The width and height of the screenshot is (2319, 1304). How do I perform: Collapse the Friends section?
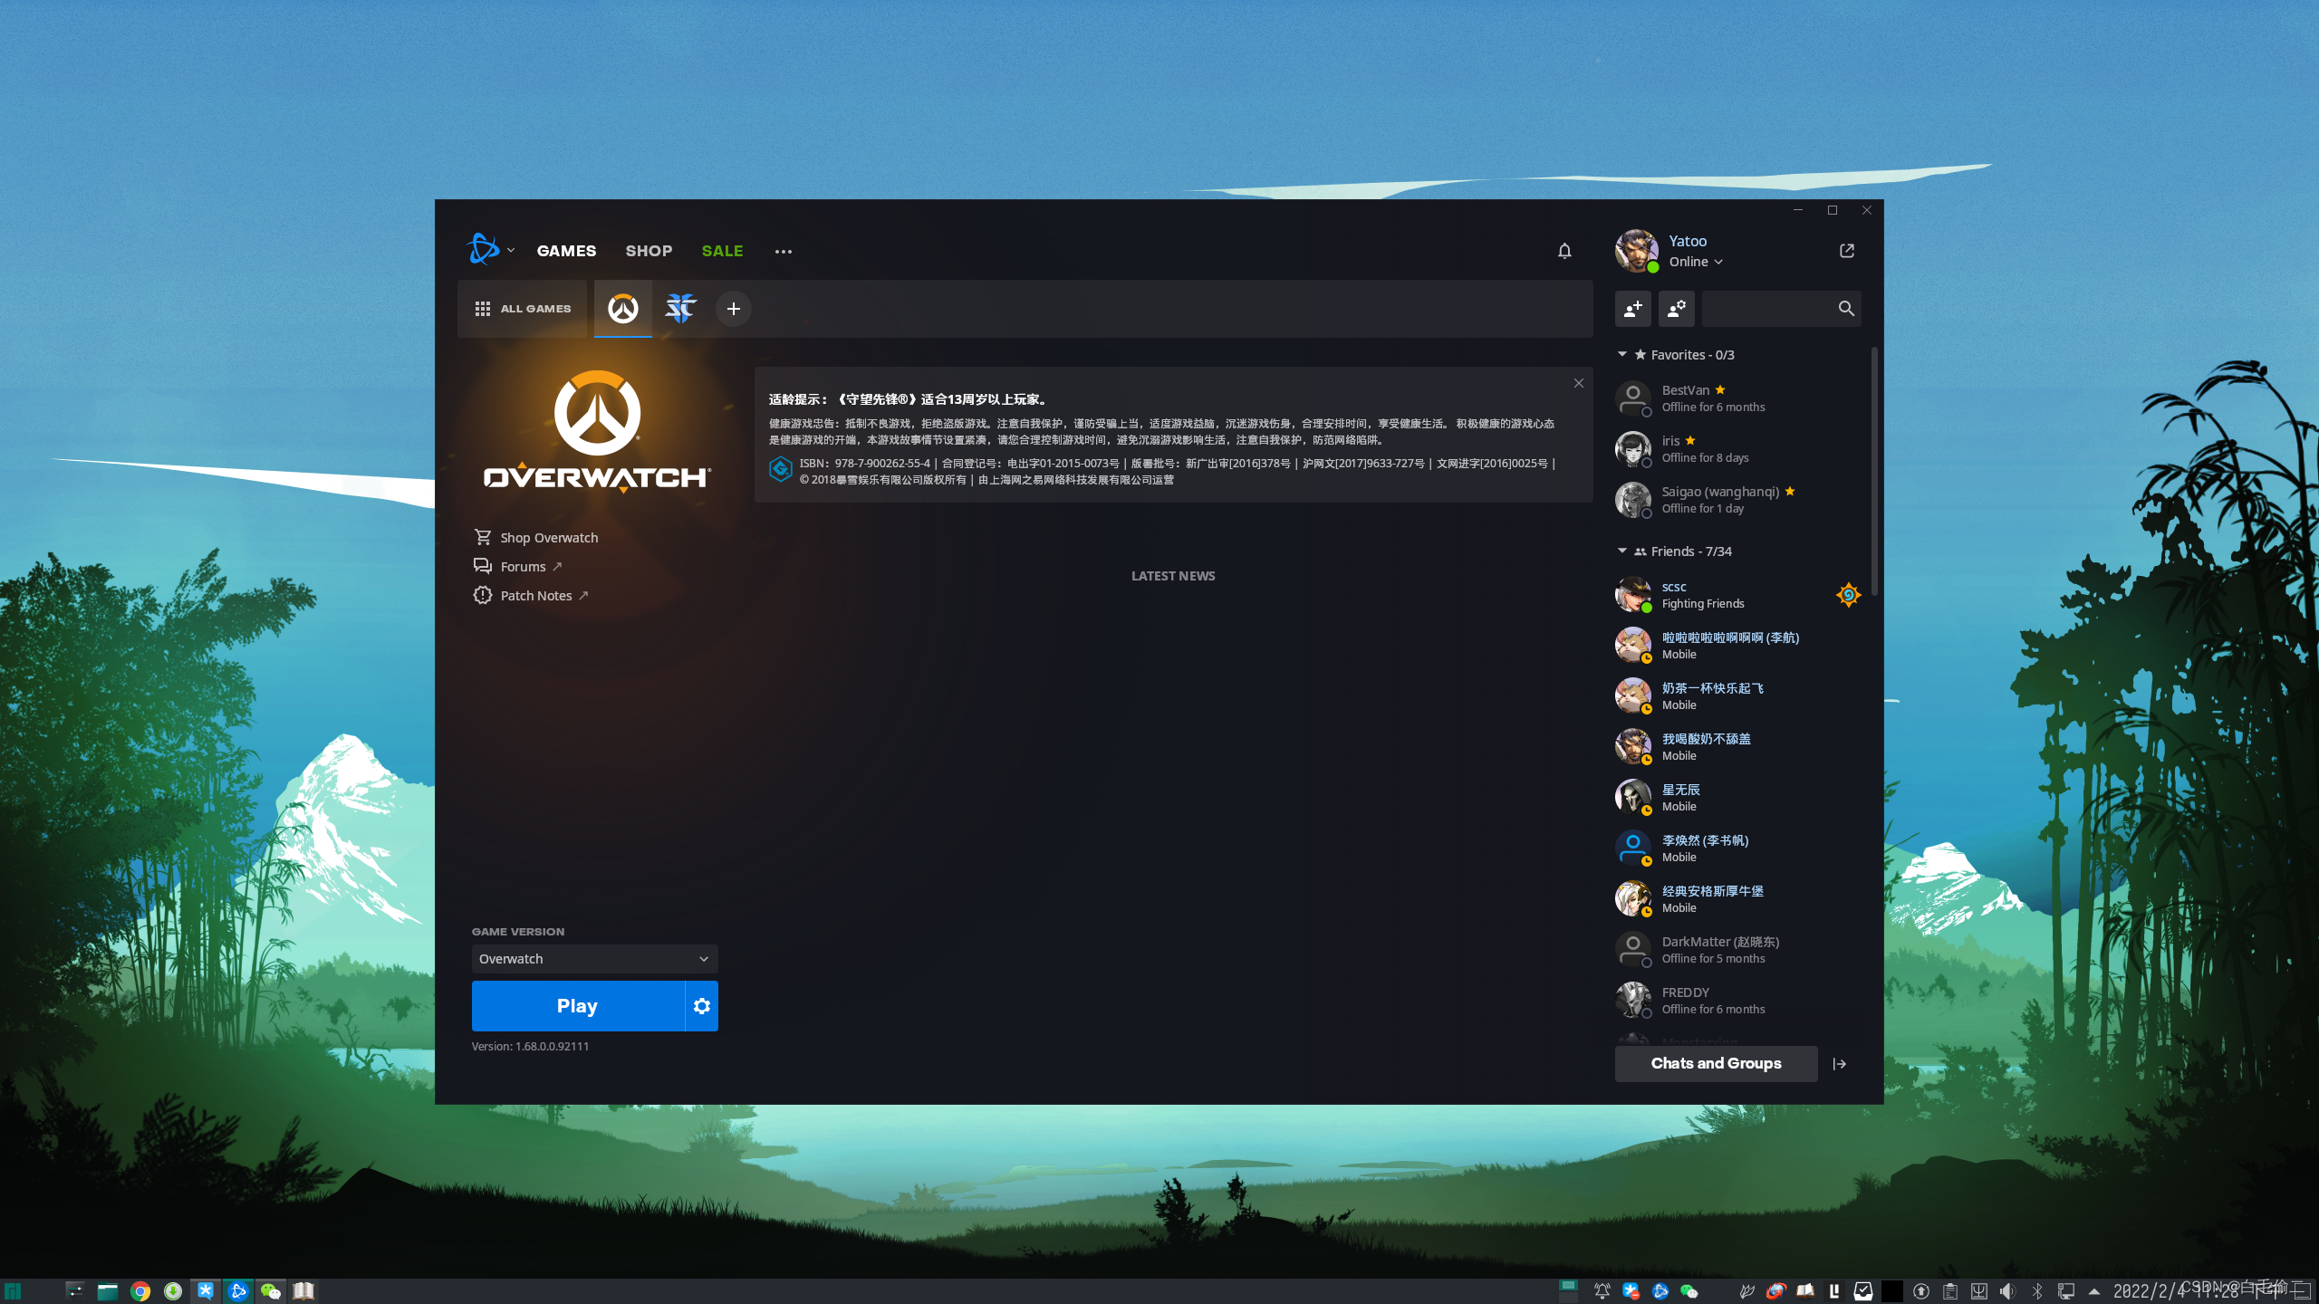[x=1622, y=551]
